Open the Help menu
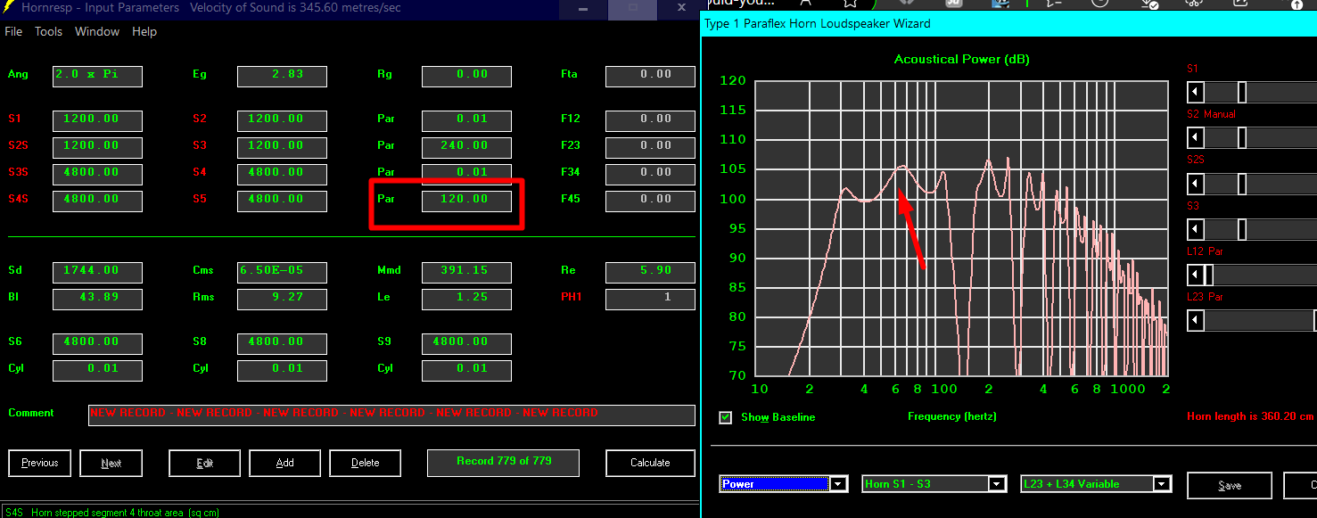The width and height of the screenshot is (1317, 518). (144, 31)
